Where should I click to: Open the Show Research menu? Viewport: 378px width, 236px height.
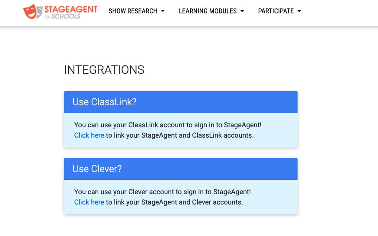click(136, 11)
